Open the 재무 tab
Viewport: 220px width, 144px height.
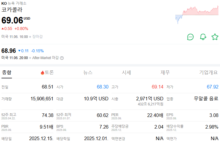(165, 72)
